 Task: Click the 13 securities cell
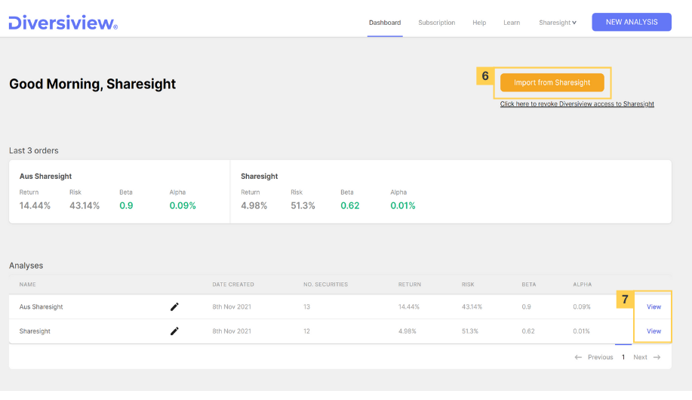306,307
